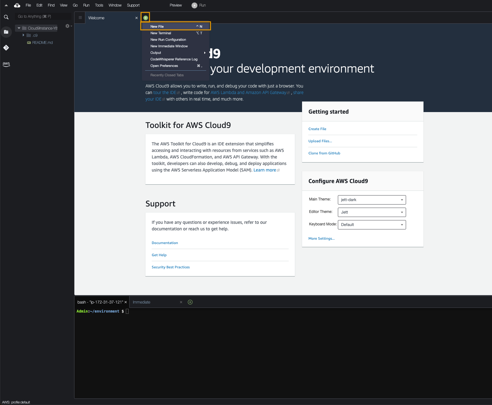Open the Environment file tree icon
The width and height of the screenshot is (492, 405).
pos(6,32)
